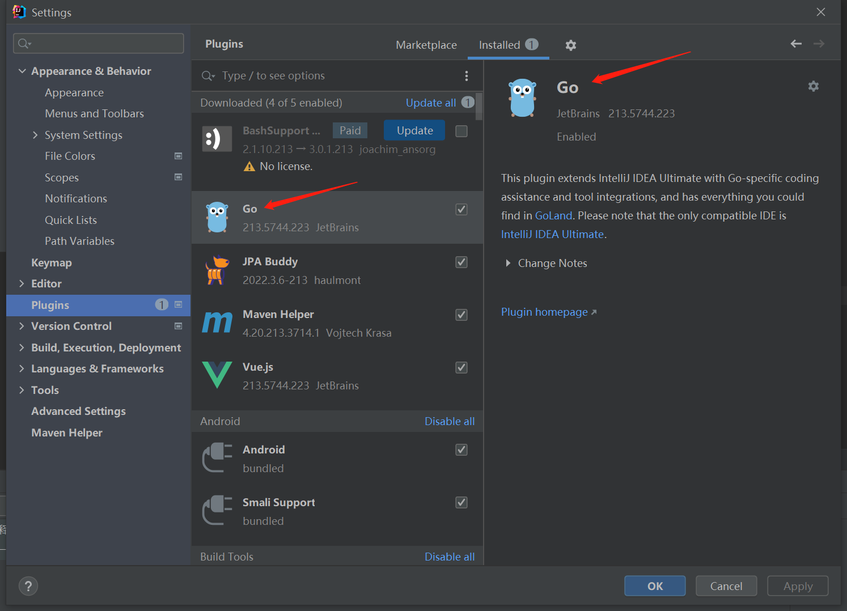The height and width of the screenshot is (611, 847).
Task: Click the gear icon beside Installed tab
Action: (x=571, y=45)
